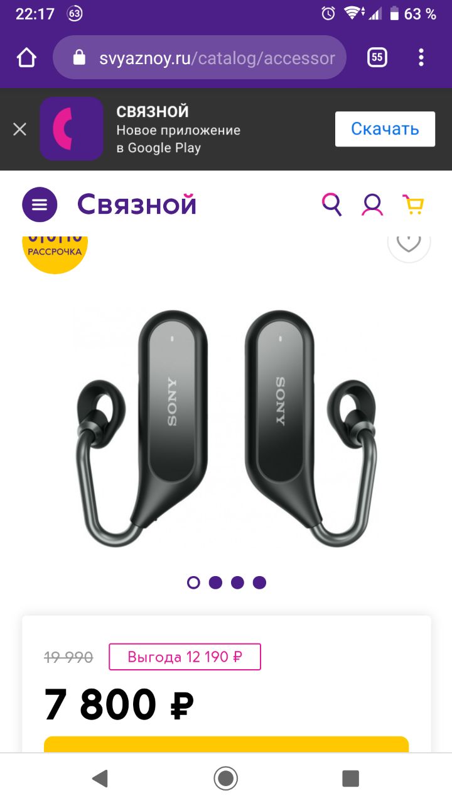Tap the yellow Рассрочка installment badge
Image resolution: width=452 pixels, height=805 pixels.
[55, 252]
